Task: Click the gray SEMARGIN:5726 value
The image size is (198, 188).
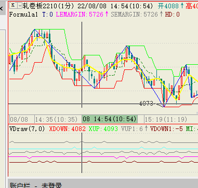Action: tap(135, 15)
